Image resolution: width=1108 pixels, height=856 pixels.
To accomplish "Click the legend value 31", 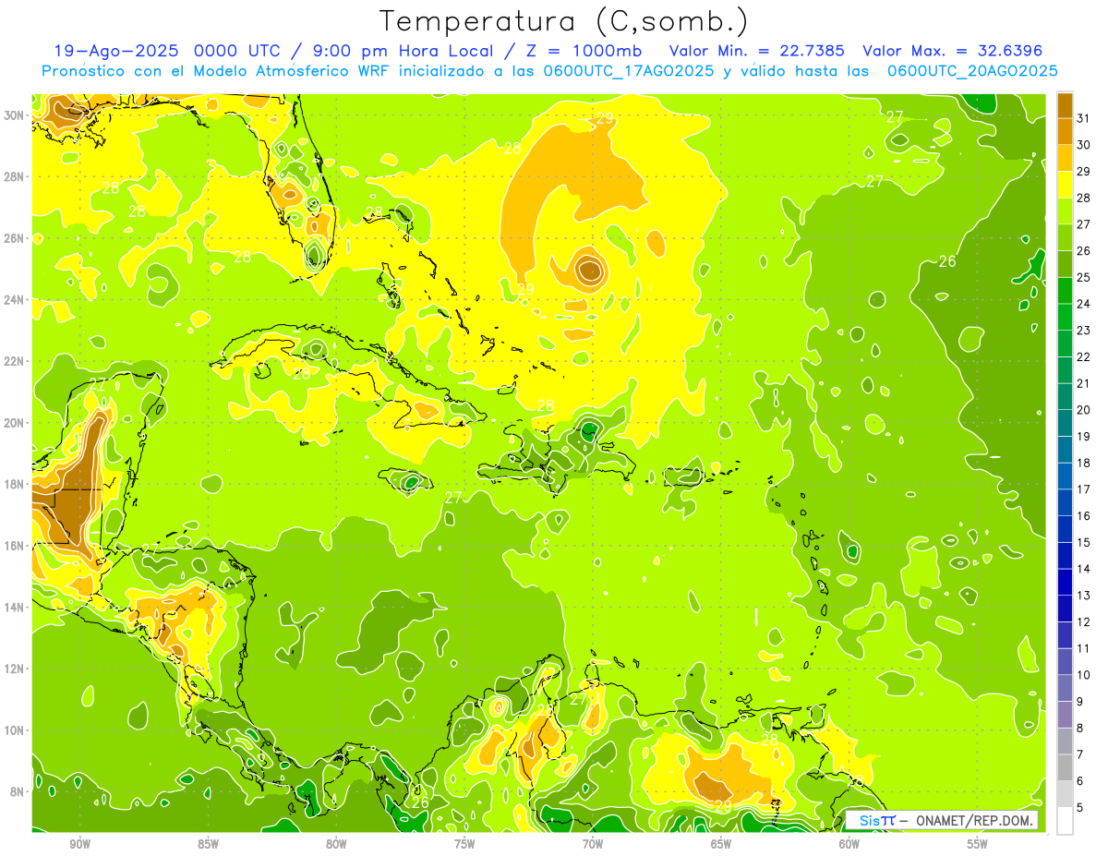I will [1083, 118].
